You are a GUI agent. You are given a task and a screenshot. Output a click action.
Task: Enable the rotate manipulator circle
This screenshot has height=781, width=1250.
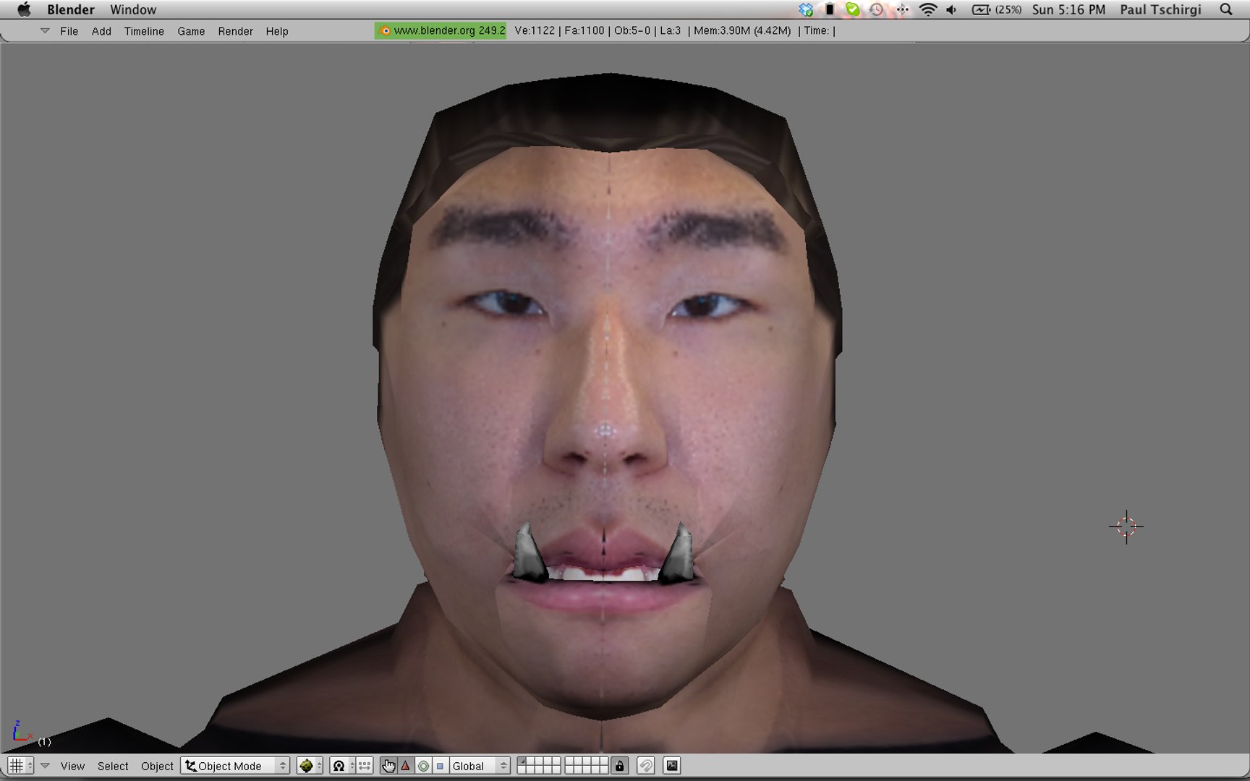click(423, 766)
